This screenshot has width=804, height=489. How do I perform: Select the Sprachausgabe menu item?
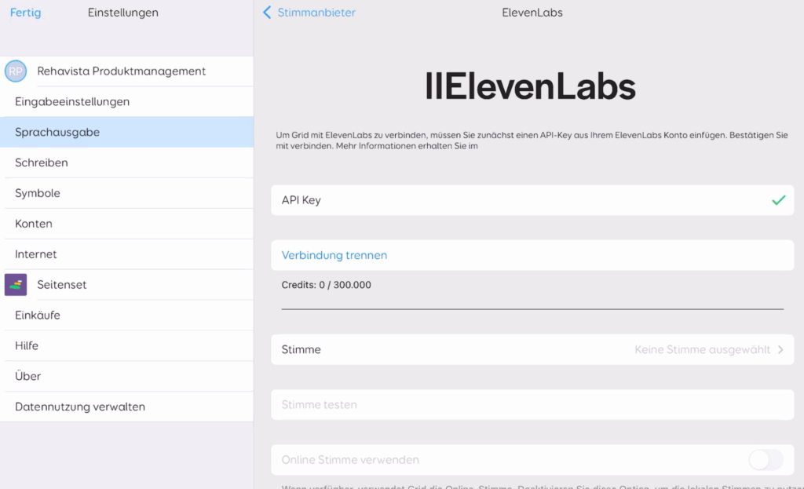[x=126, y=132]
